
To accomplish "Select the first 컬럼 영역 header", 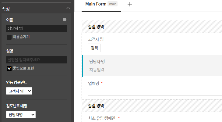I will tap(96, 27).
